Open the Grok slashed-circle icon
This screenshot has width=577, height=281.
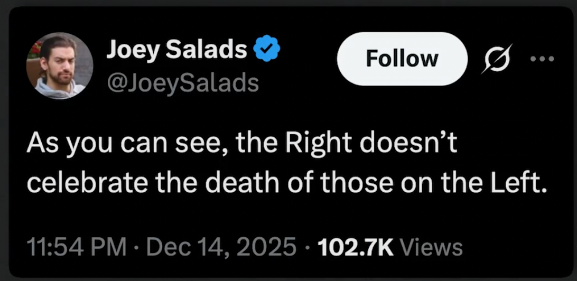click(x=497, y=60)
